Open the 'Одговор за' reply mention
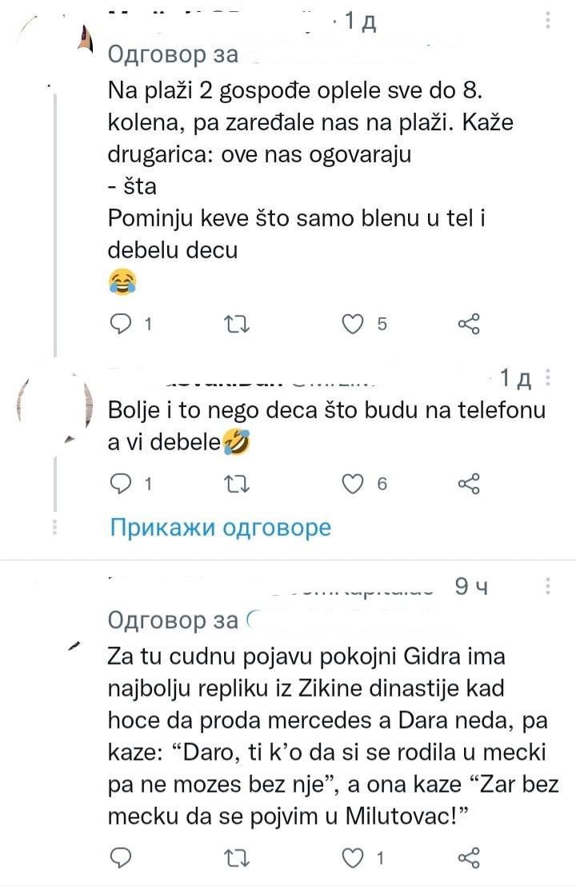The width and height of the screenshot is (576, 886). point(172,54)
